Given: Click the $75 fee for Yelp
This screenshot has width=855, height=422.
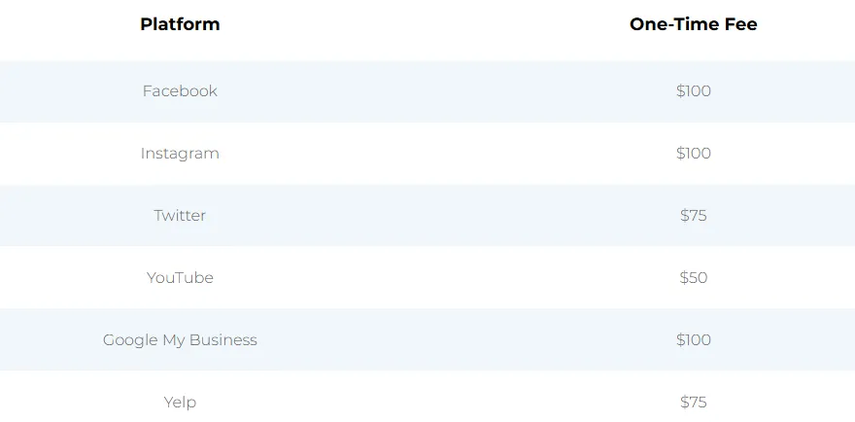Looking at the screenshot, I should [693, 402].
